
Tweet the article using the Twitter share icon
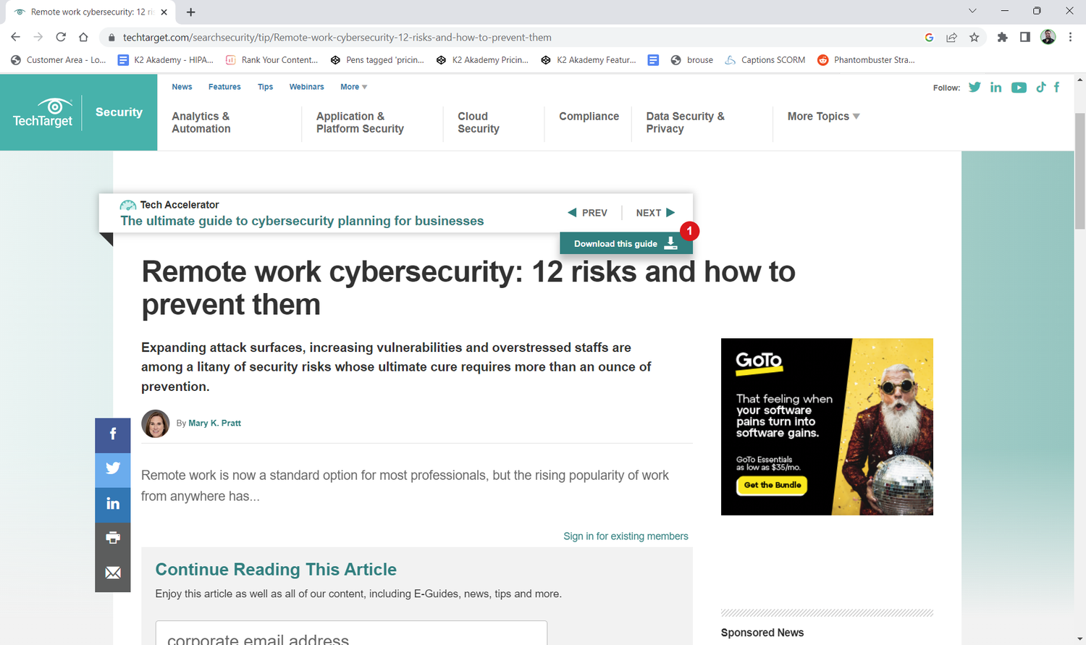tap(113, 469)
